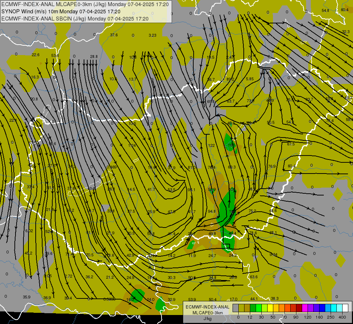This screenshot has height=324, width=353.
Task: Click the map value '44.1'
Action: (x=254, y=299)
